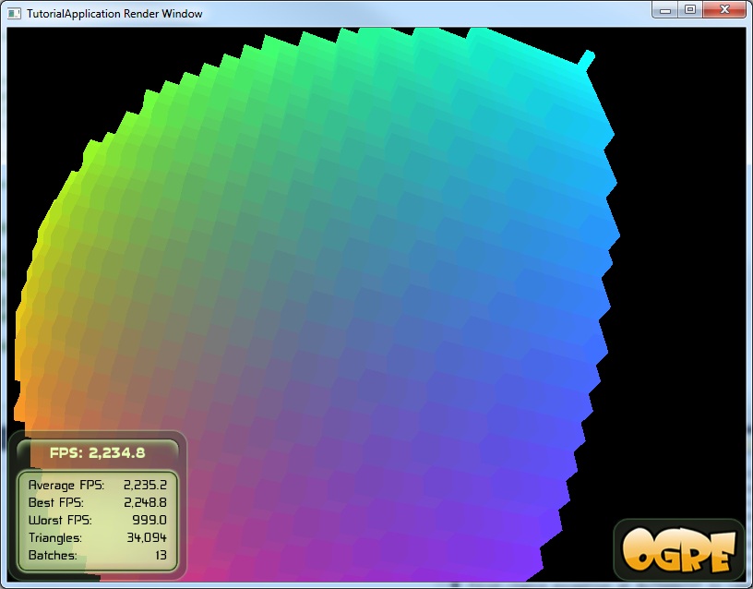Select the Average FPS stats row
Screen dimensions: 753x589
point(97,485)
